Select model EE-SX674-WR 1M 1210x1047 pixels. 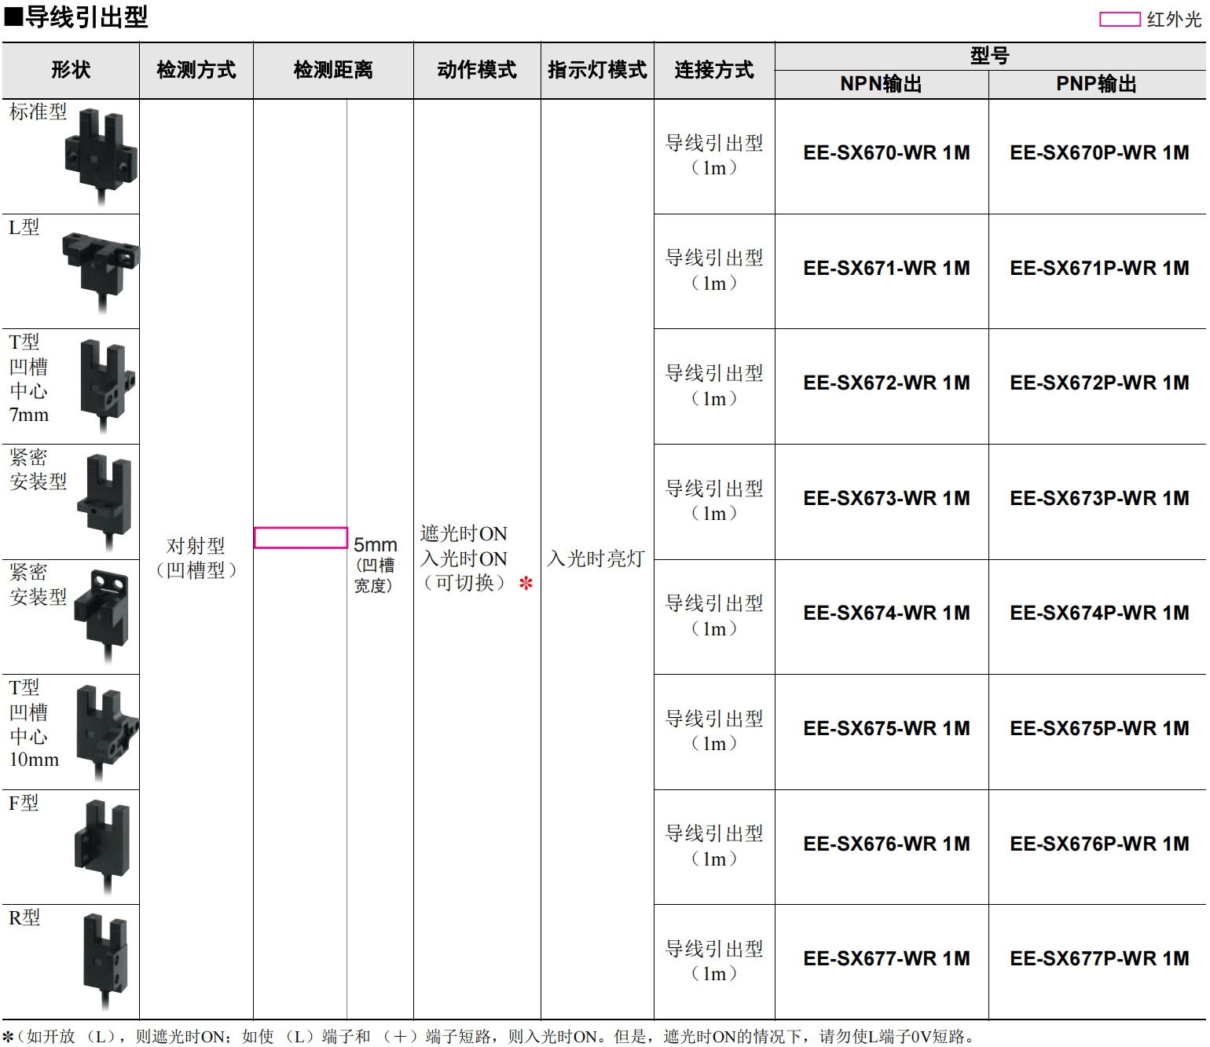click(887, 613)
